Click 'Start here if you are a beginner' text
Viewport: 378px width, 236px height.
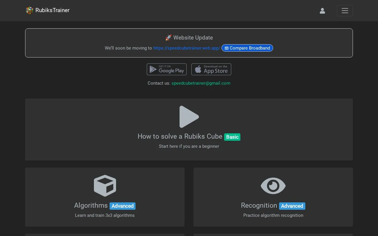[x=189, y=146]
